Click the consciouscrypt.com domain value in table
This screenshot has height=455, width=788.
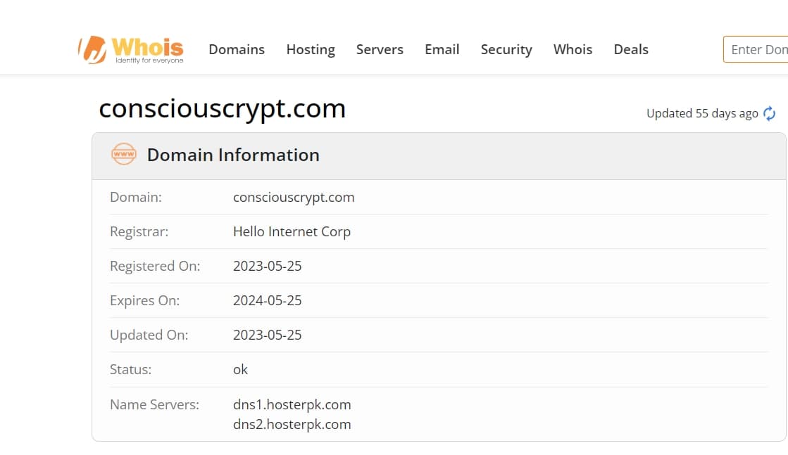[294, 198]
